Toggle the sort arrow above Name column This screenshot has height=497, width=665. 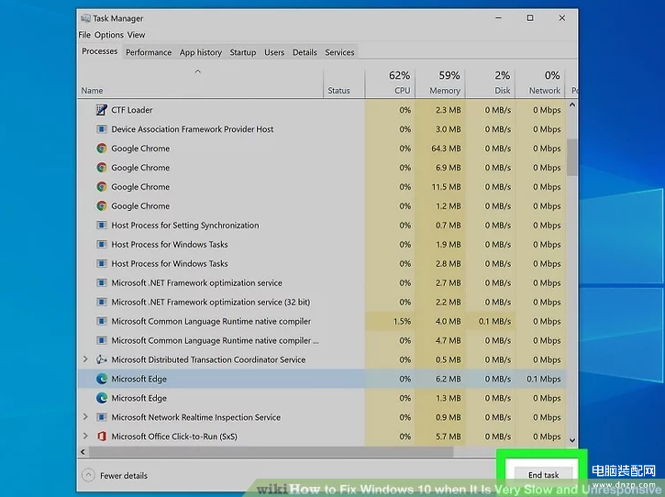pos(197,72)
